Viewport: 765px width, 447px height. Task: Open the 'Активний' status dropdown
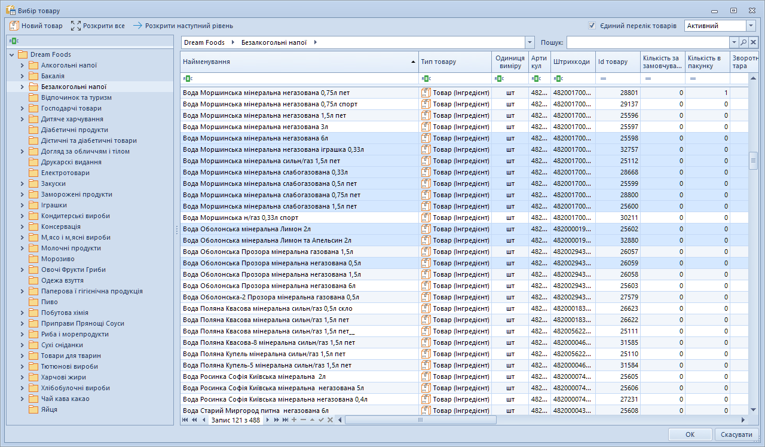751,26
